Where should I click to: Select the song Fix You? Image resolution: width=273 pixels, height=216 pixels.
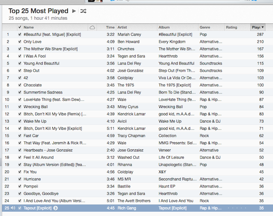click(x=30, y=172)
